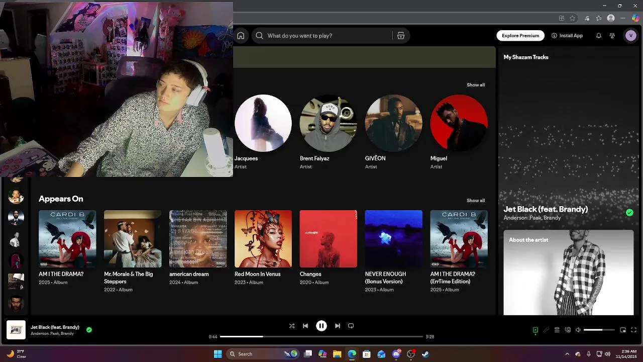Skip to next track
This screenshot has width=643, height=362.
pos(338,326)
